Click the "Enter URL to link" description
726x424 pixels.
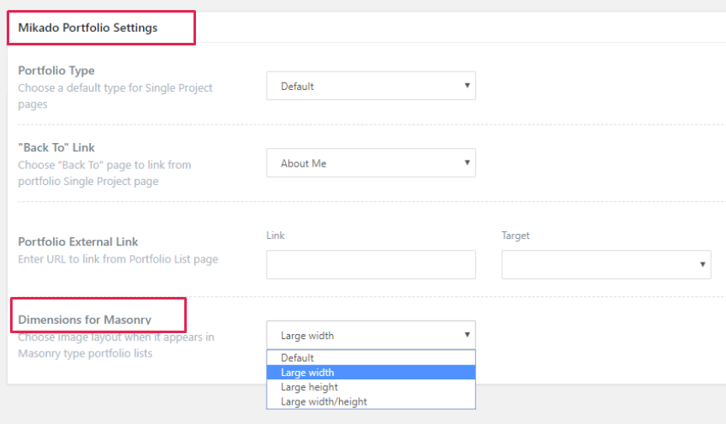(118, 259)
